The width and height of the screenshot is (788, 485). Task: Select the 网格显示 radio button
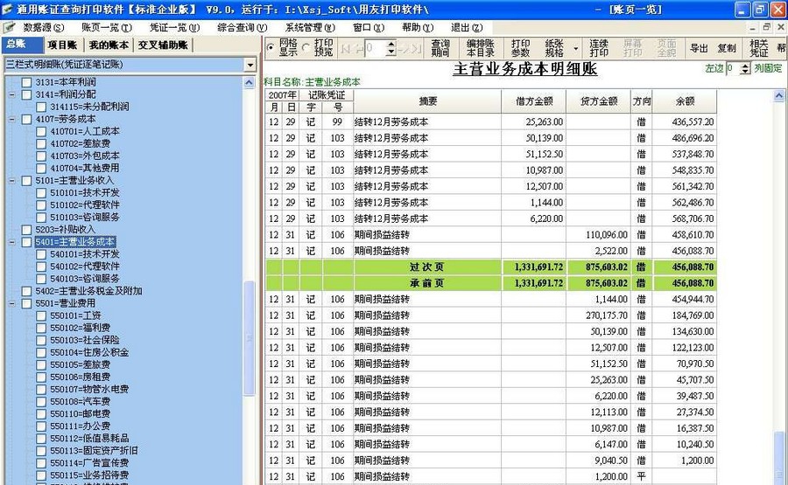(x=271, y=48)
